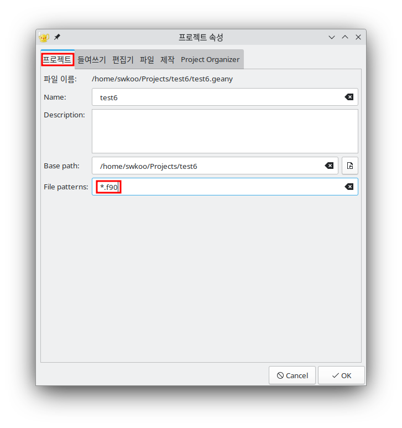Click the Geany teapot window icon
This screenshot has height=428, width=402.
point(44,37)
